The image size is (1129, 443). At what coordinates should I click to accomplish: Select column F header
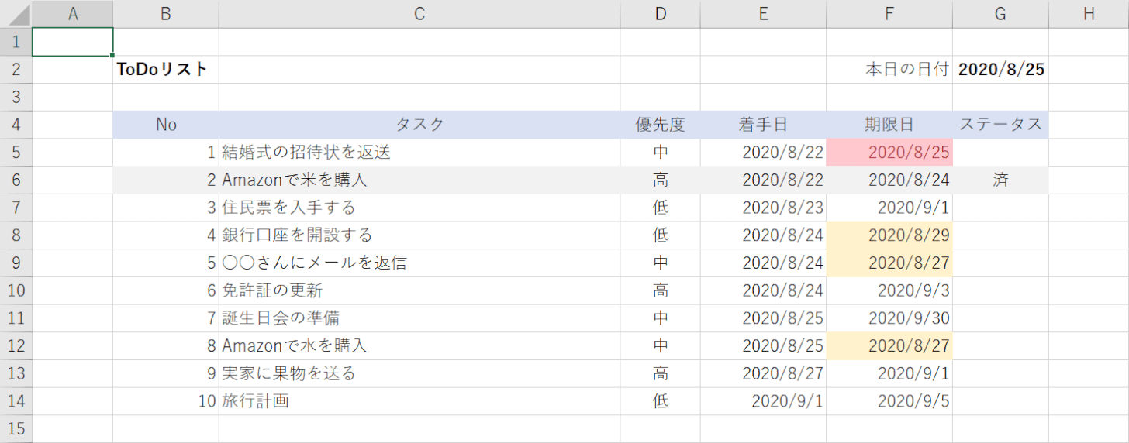click(x=889, y=14)
